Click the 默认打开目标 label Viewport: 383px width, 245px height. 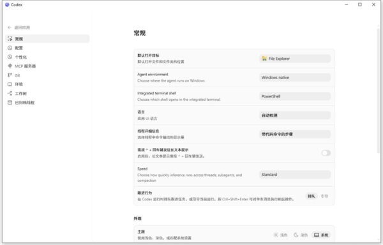pos(148,56)
